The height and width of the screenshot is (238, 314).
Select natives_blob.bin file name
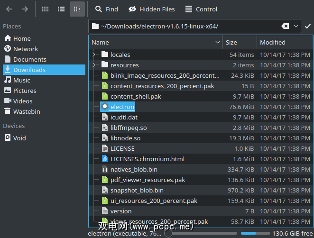pyautogui.click(x=134, y=169)
